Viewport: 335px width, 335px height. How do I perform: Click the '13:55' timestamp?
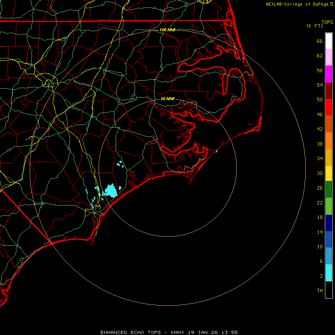230,332
